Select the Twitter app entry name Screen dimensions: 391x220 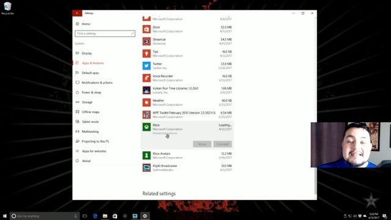coord(157,64)
